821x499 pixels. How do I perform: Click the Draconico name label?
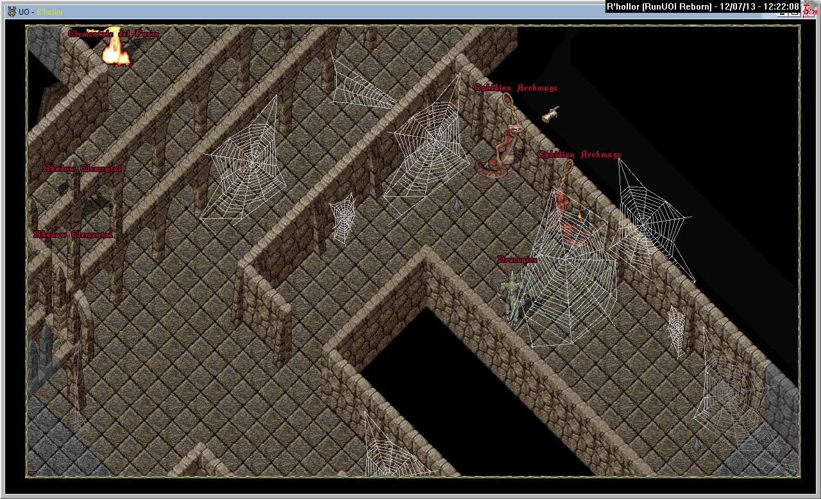[x=517, y=260]
